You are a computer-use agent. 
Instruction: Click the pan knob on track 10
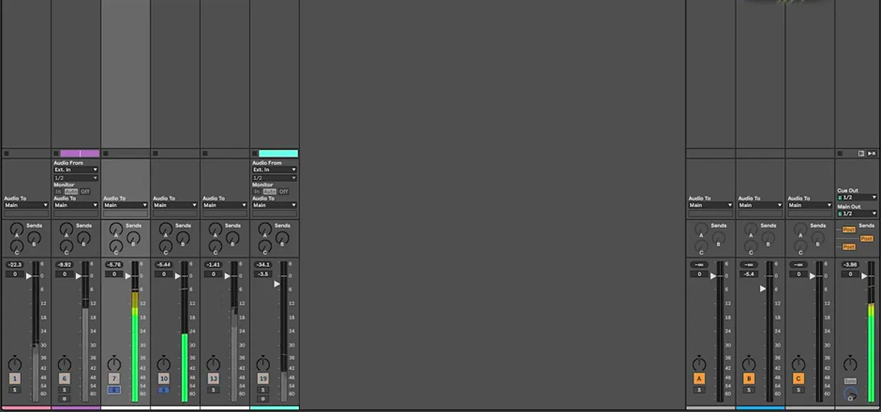click(x=164, y=364)
